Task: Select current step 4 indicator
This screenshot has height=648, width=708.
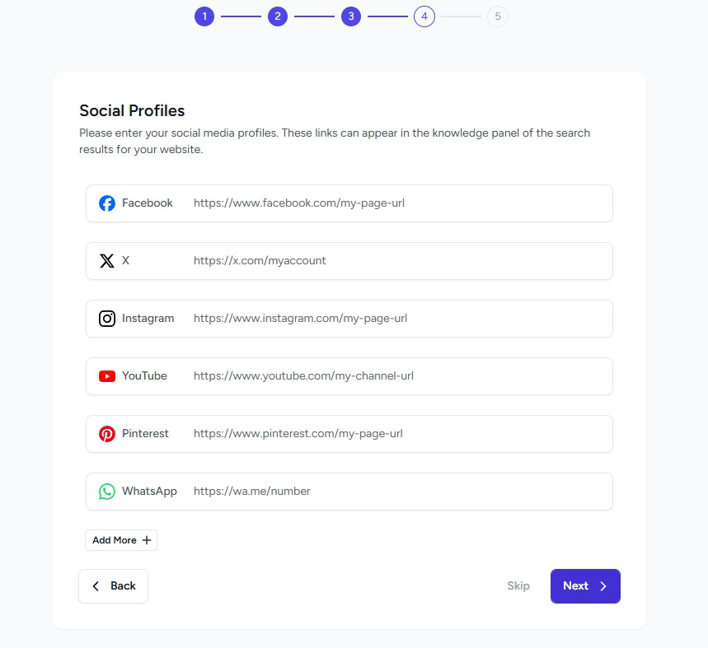Action: (424, 16)
